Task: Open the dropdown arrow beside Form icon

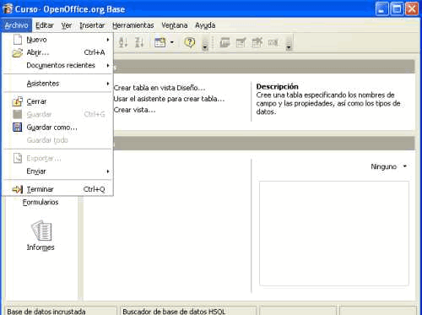Action: [172, 43]
